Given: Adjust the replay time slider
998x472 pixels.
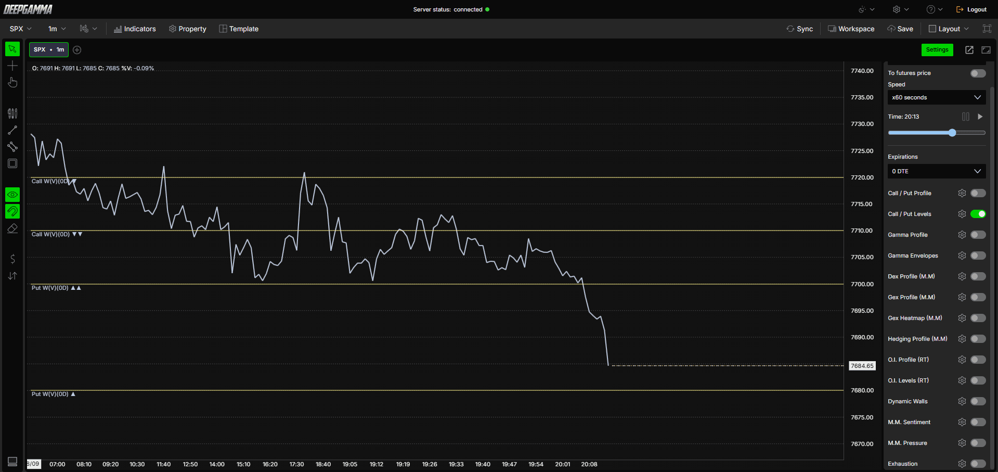Looking at the screenshot, I should (x=937, y=133).
